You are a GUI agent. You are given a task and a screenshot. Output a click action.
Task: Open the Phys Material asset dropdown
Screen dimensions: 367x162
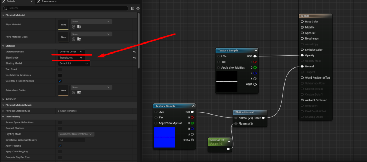91,21
